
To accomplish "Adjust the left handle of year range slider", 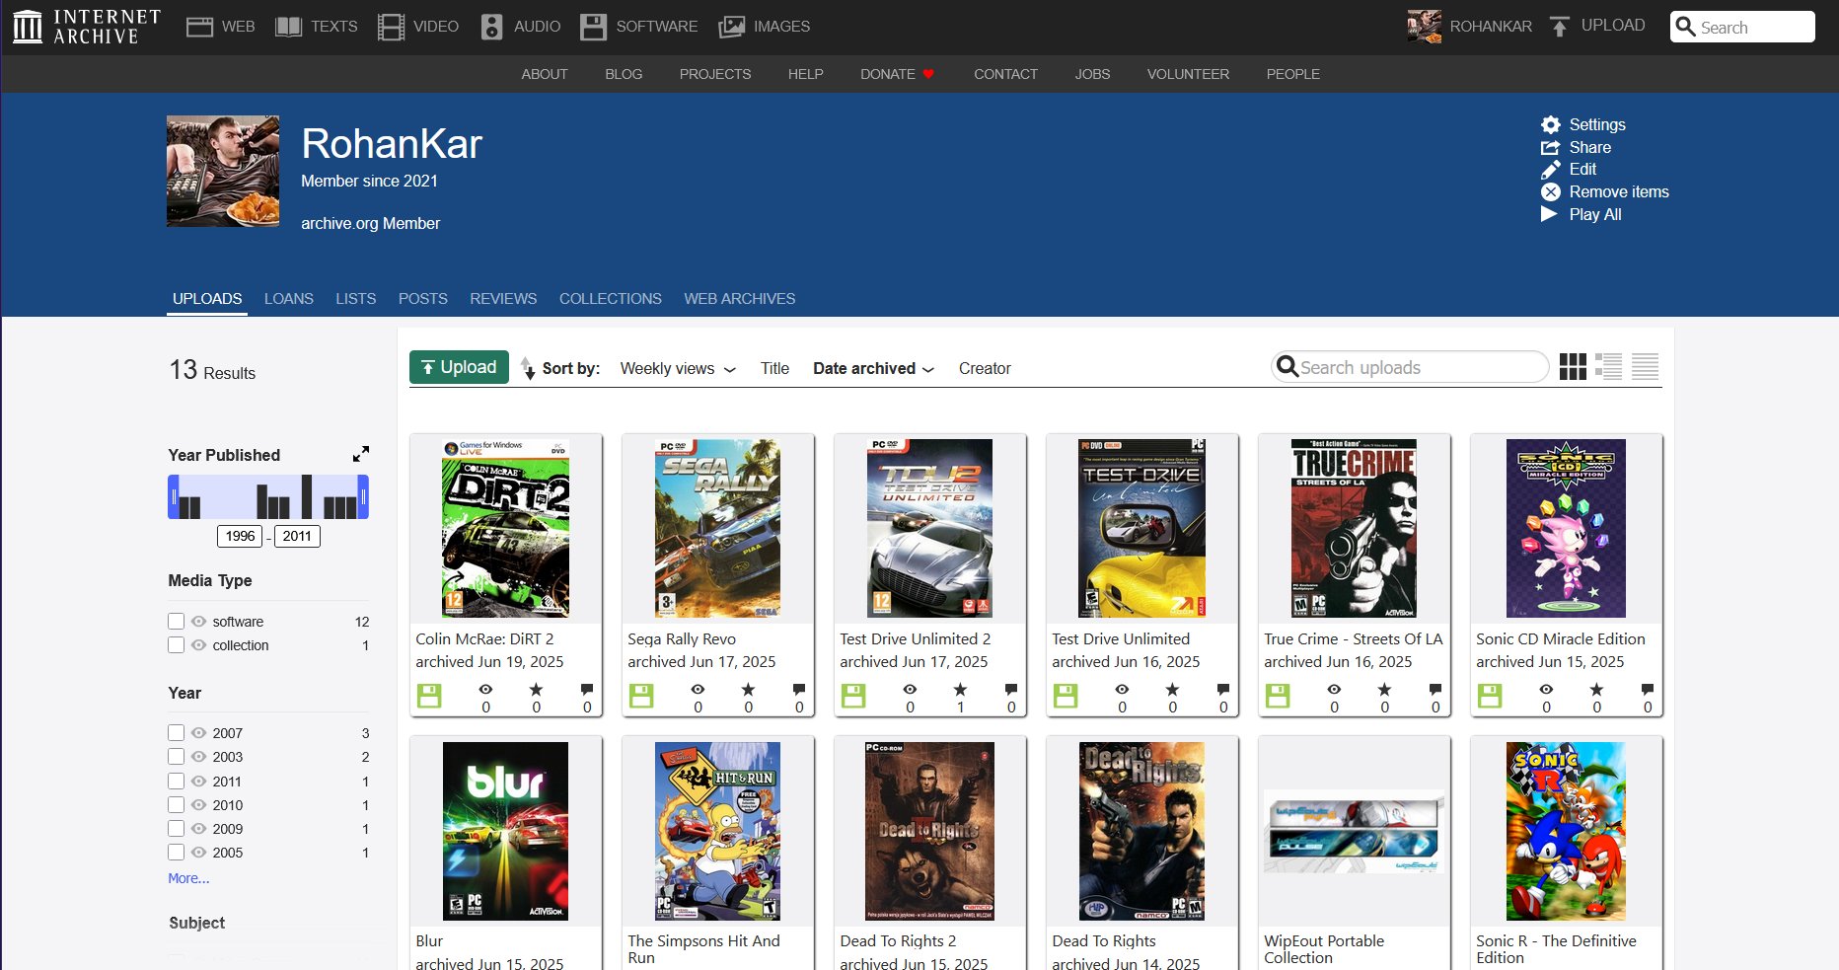I will [173, 496].
